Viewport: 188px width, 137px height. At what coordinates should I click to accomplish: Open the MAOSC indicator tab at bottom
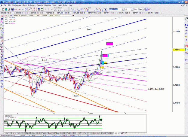(x=26, y=133)
